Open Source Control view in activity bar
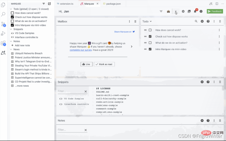The height and width of the screenshot is (141, 226). 3,24
